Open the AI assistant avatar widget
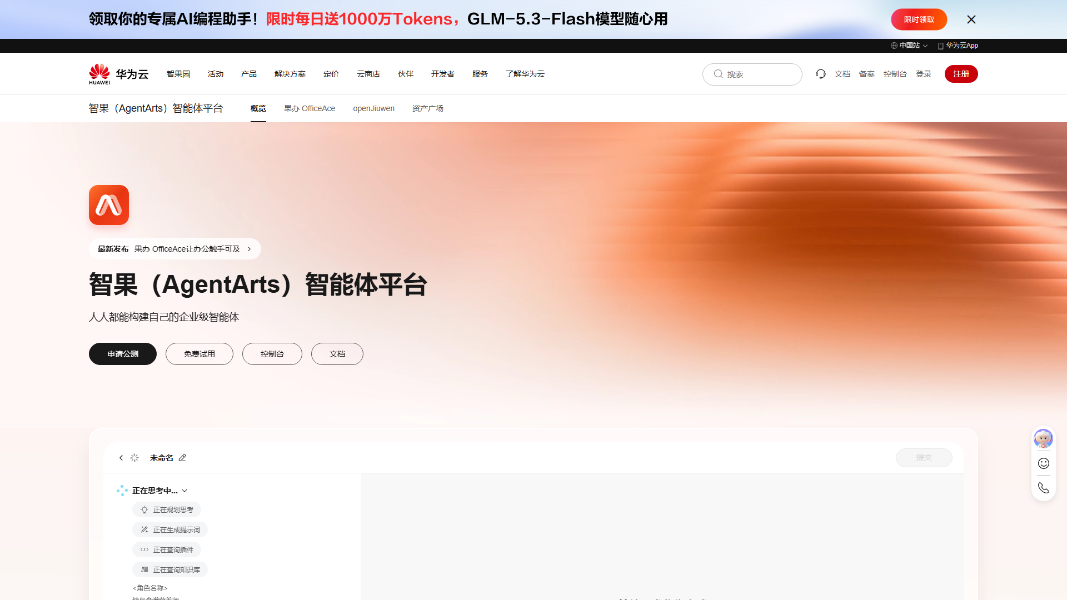The width and height of the screenshot is (1067, 600). 1043,438
